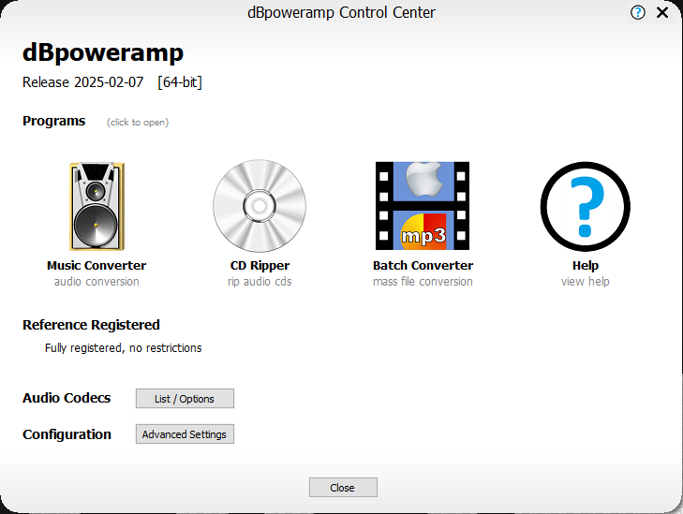Click the 'dBpoweramp Control Center' window title
The width and height of the screenshot is (683, 514).
[341, 12]
